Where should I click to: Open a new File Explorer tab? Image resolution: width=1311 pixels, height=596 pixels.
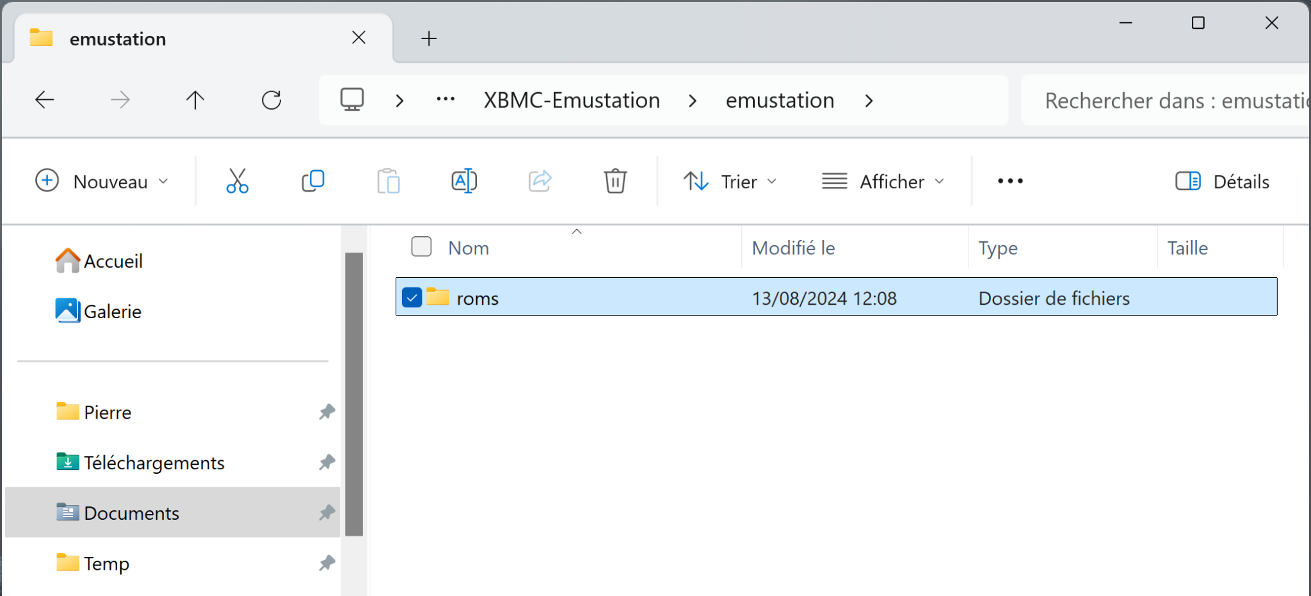coord(428,38)
